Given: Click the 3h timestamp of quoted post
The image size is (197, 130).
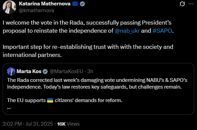Looking at the screenshot, I should pyautogui.click(x=90, y=71).
